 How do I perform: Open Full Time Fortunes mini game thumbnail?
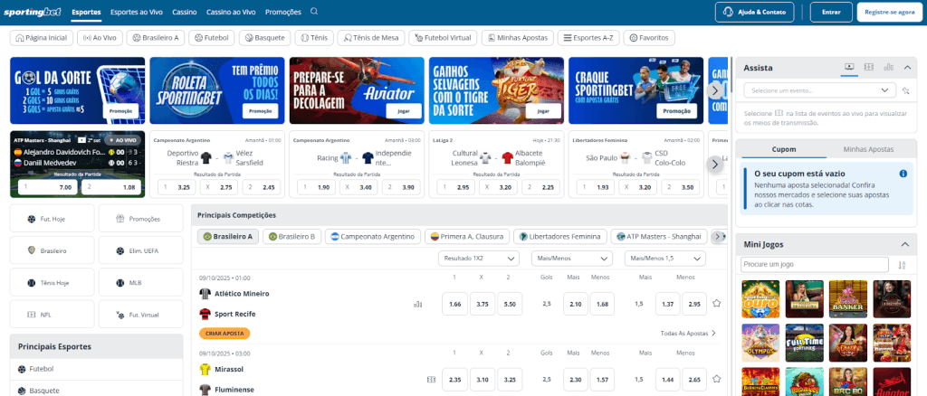click(804, 343)
